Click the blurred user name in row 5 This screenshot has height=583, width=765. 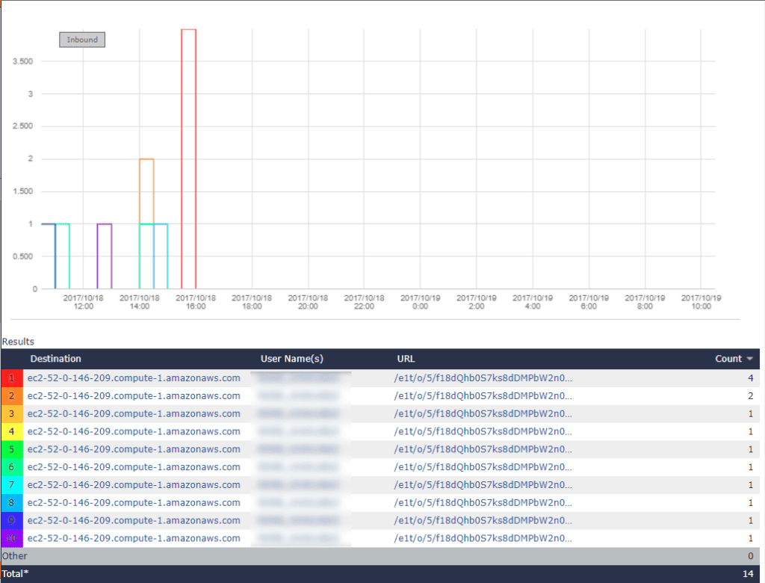[299, 450]
